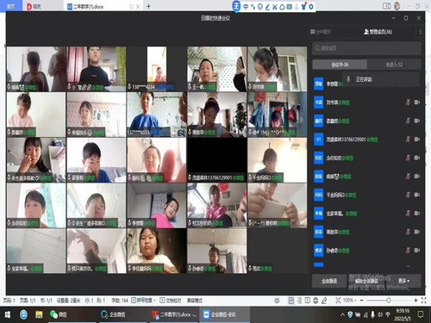
Task: Click the 全体静音 mute-all button
Action: [x=329, y=281]
